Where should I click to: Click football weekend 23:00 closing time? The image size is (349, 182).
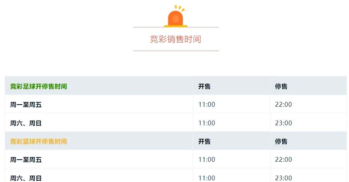coord(283,123)
